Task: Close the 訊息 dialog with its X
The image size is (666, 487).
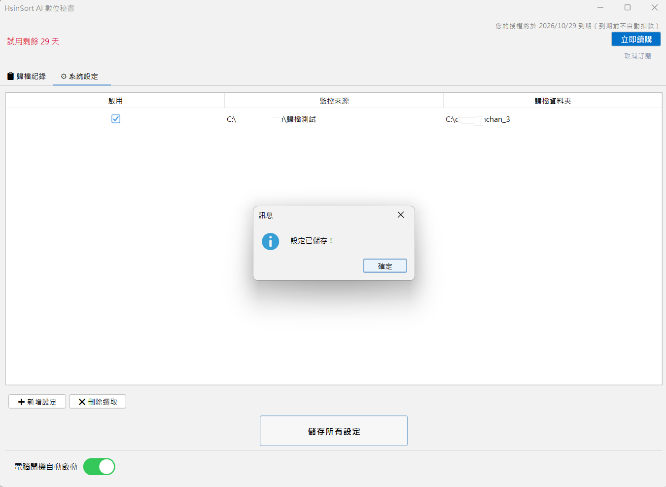Action: (x=401, y=215)
